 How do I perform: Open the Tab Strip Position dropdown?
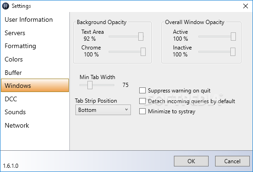point(103,110)
